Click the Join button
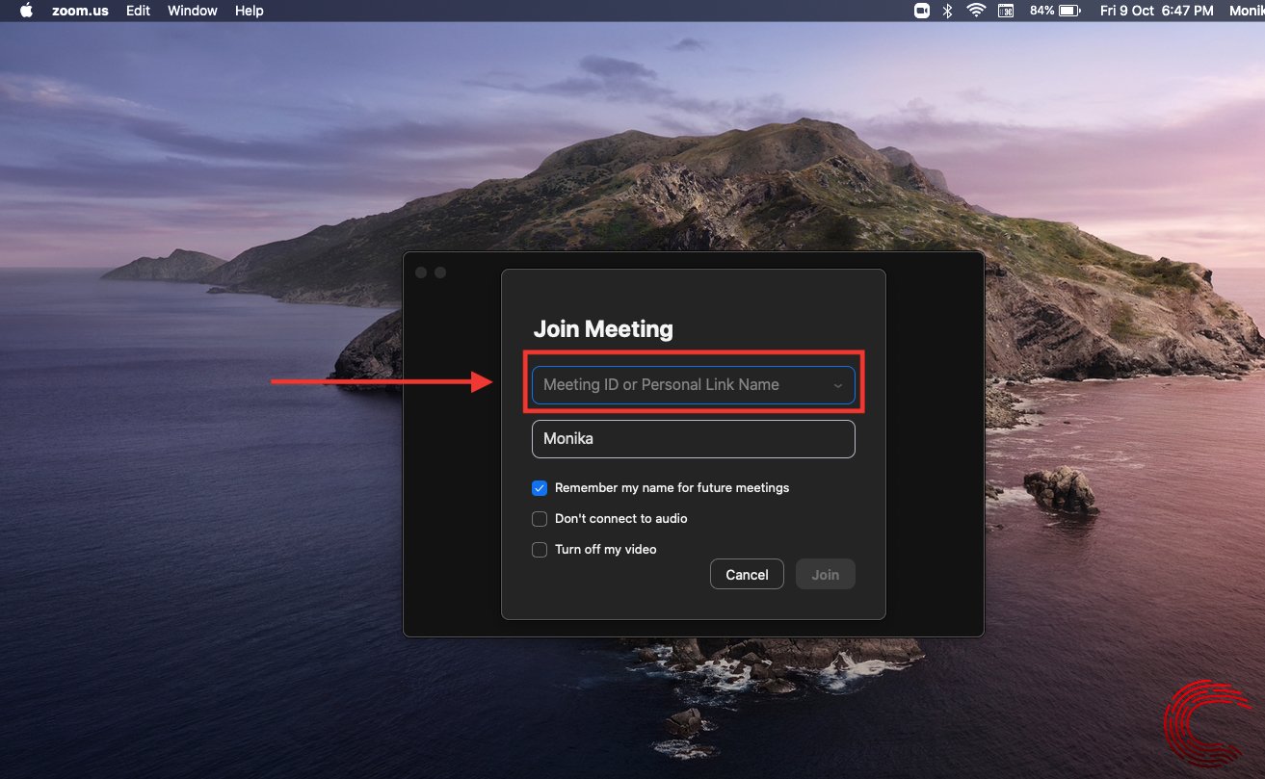The image size is (1265, 779). (826, 574)
